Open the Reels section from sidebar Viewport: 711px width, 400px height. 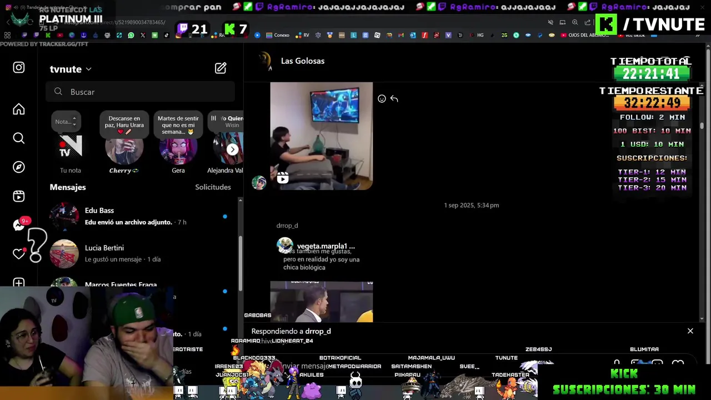point(19,196)
